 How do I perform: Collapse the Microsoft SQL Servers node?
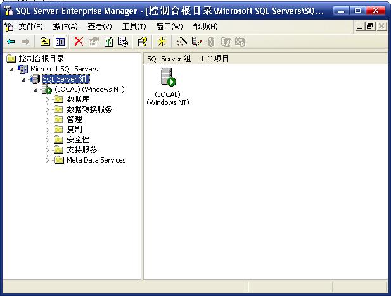[11, 69]
